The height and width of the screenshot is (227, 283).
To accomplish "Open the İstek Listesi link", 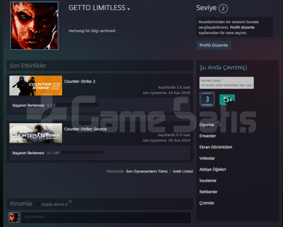I will click(x=183, y=171).
